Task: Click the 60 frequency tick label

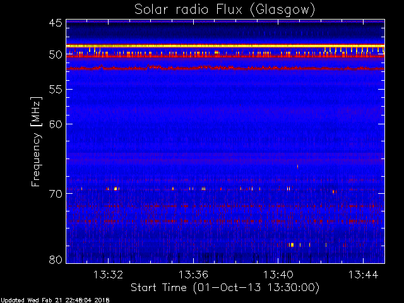Action: [56, 124]
